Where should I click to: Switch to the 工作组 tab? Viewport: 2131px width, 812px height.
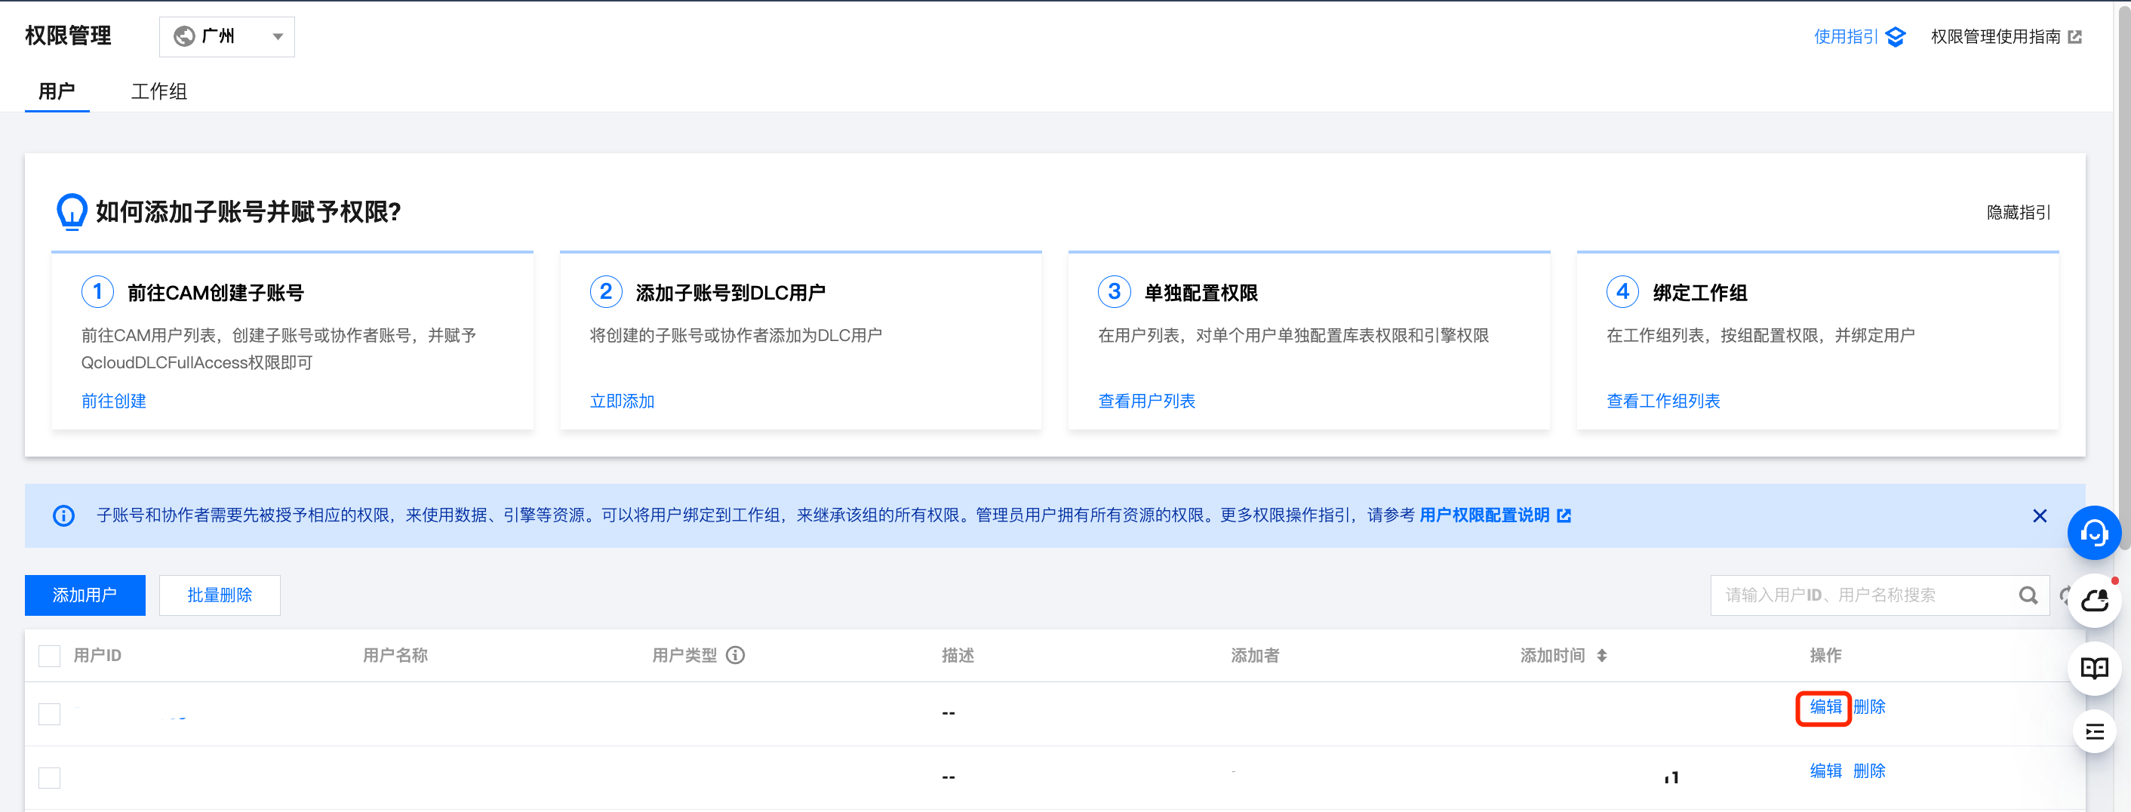click(158, 91)
